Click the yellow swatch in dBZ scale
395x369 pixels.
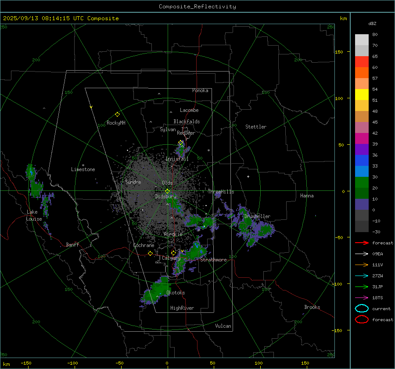point(362,95)
